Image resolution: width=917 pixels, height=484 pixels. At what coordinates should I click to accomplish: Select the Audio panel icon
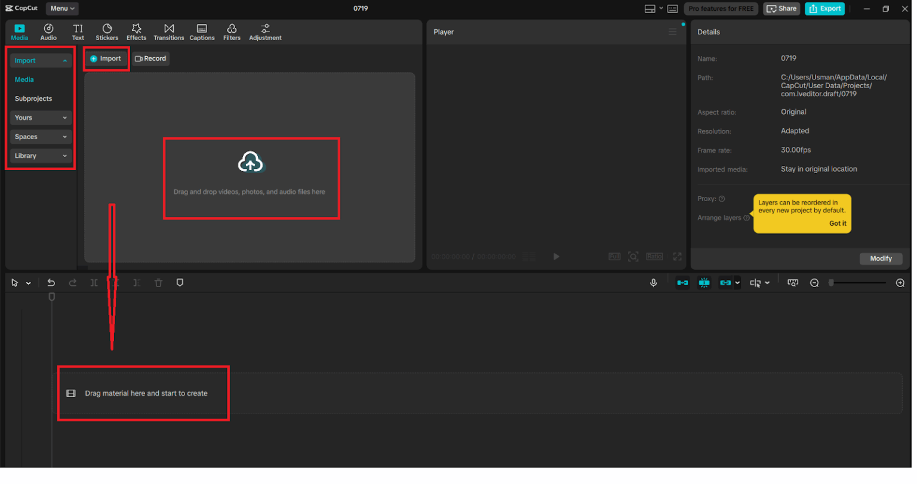(48, 31)
